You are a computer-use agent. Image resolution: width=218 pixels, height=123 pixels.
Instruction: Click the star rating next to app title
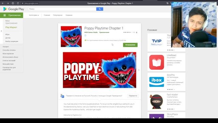click(x=127, y=32)
